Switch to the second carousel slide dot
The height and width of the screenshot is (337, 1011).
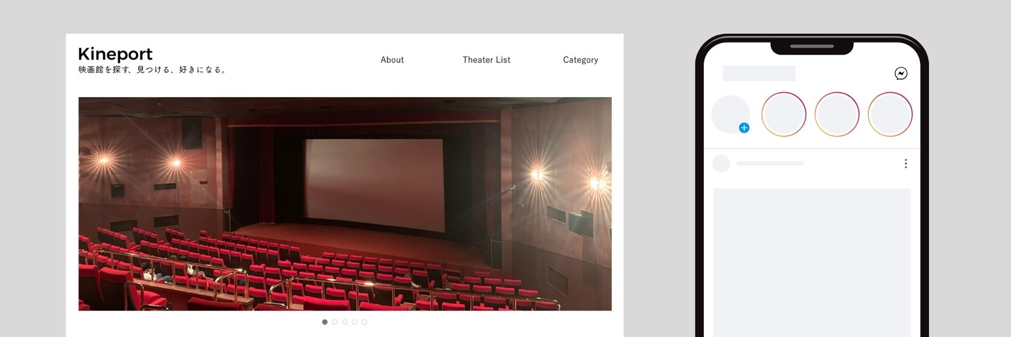coord(335,322)
